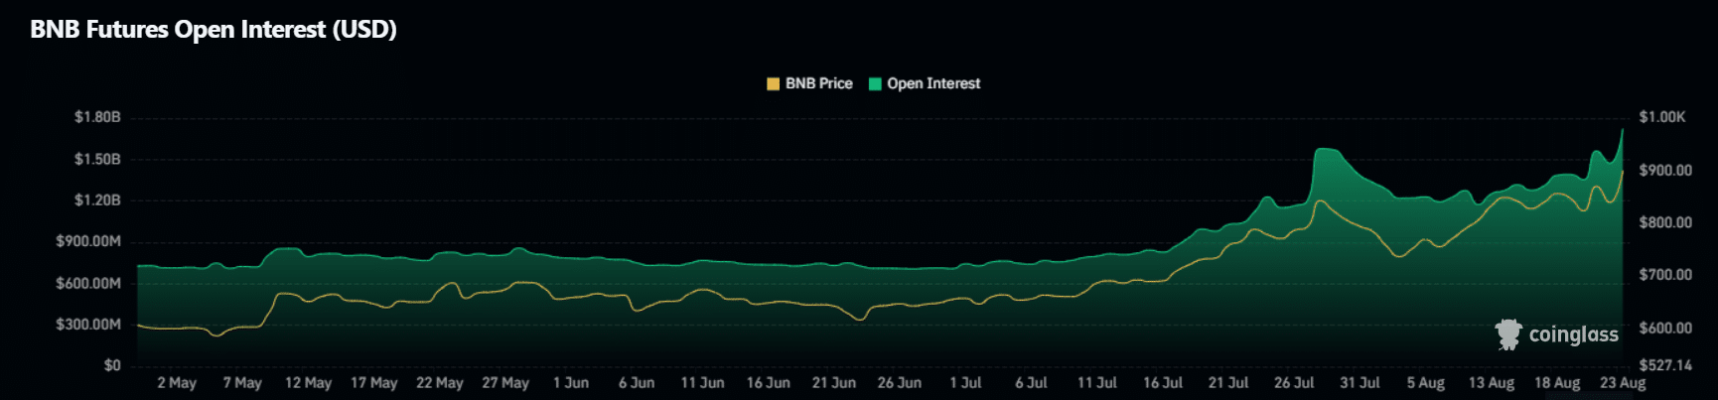
Task: Click the 6 Jun date label
Action: click(637, 383)
